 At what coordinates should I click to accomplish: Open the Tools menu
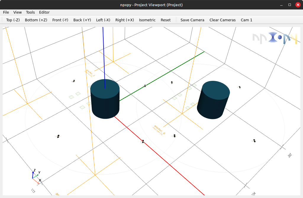coord(30,12)
